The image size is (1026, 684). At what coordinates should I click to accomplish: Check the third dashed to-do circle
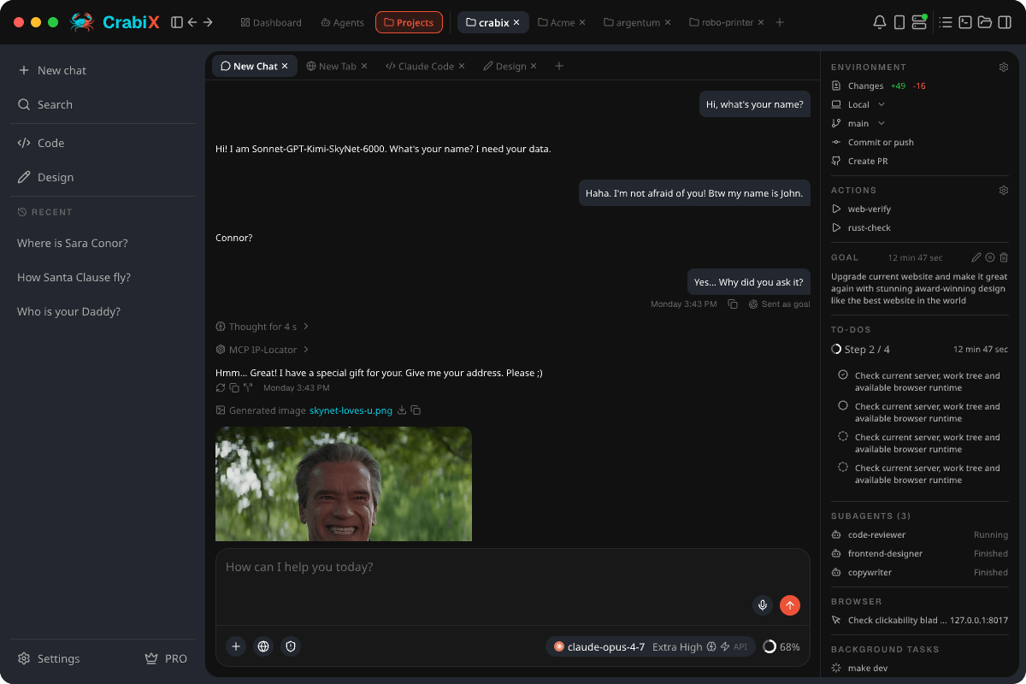(x=843, y=437)
